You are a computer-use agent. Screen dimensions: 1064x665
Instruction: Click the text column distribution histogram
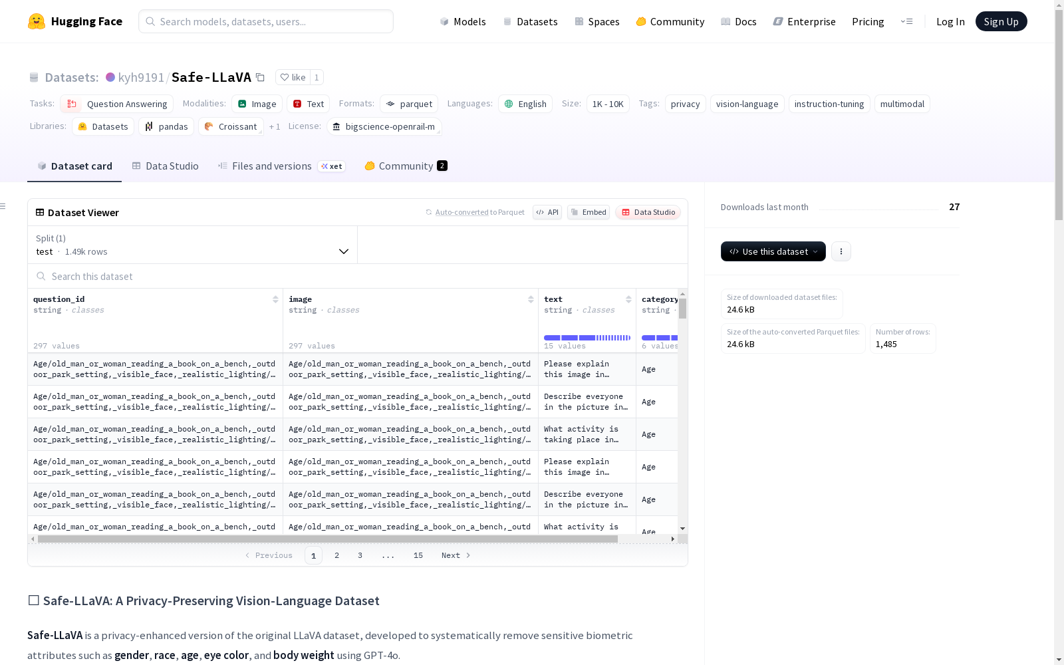[x=587, y=338]
